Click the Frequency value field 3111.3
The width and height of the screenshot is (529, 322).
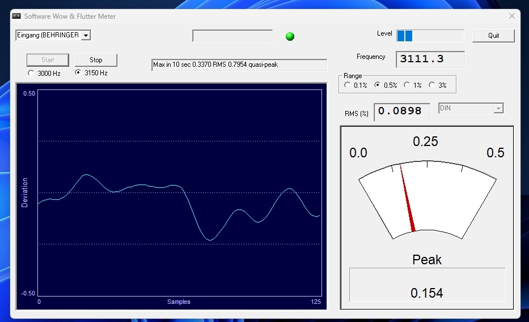pos(430,59)
